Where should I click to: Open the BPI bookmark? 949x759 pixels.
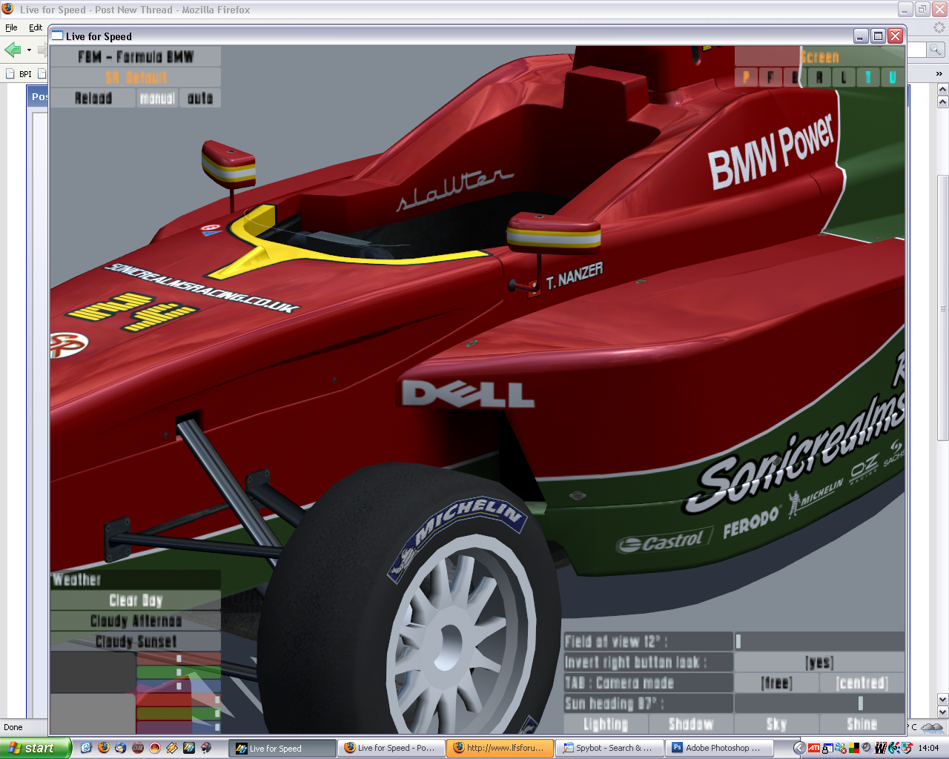click(19, 74)
